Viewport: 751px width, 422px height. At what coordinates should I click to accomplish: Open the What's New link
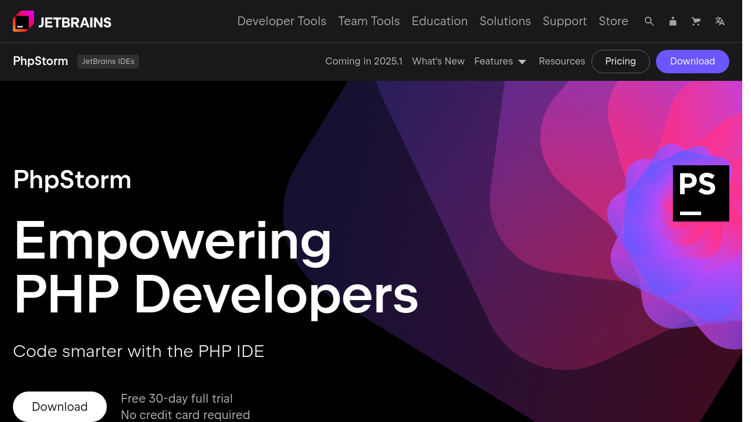click(x=438, y=61)
